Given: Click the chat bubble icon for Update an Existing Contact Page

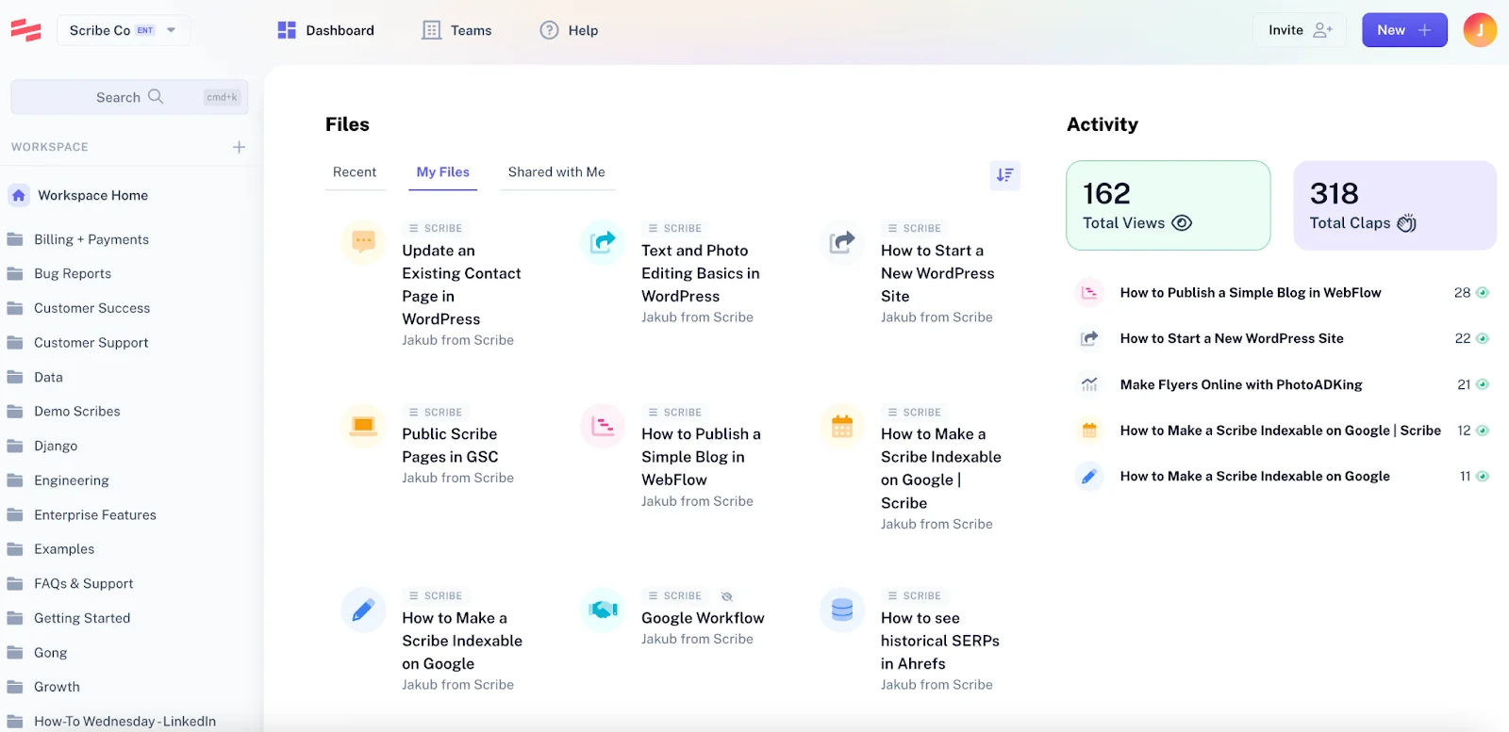Looking at the screenshot, I should (x=363, y=242).
